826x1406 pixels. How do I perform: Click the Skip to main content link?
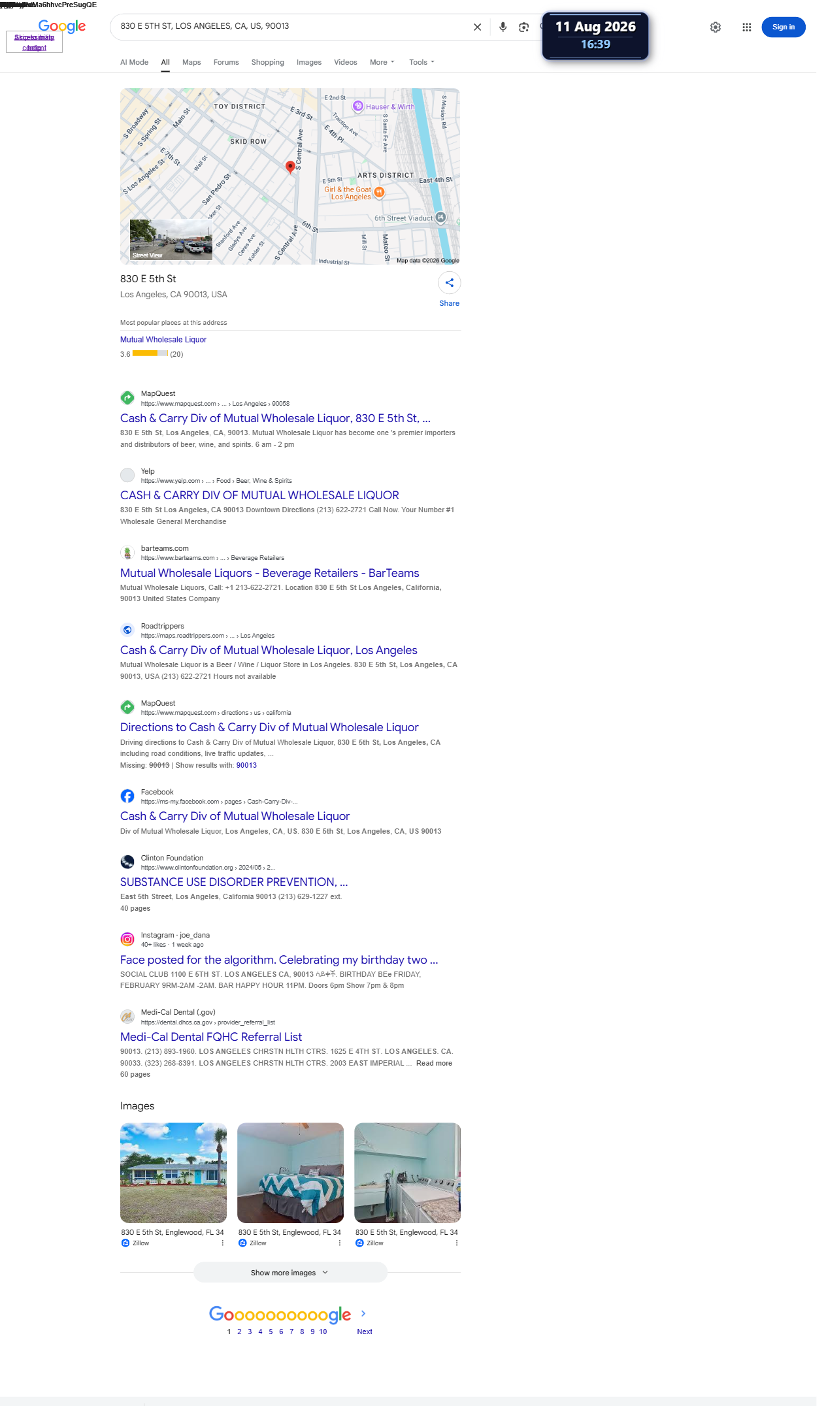[x=34, y=42]
